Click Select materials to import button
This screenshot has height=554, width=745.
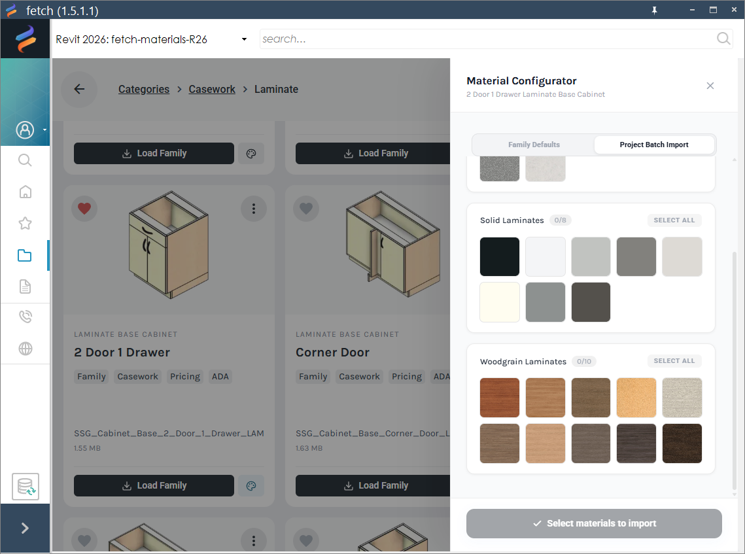[594, 523]
